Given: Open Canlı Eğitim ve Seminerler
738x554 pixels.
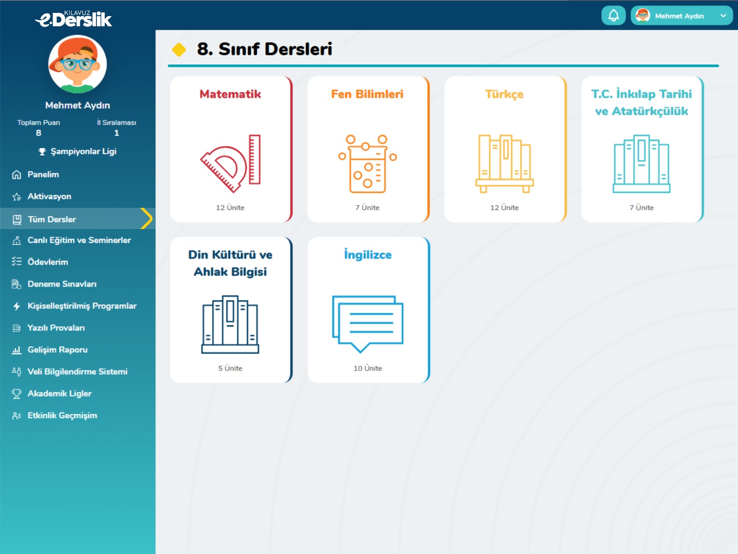Looking at the screenshot, I should point(79,240).
